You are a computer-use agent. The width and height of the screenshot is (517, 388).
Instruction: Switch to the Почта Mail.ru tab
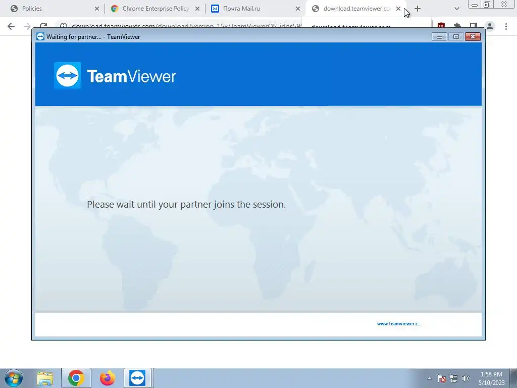(254, 9)
